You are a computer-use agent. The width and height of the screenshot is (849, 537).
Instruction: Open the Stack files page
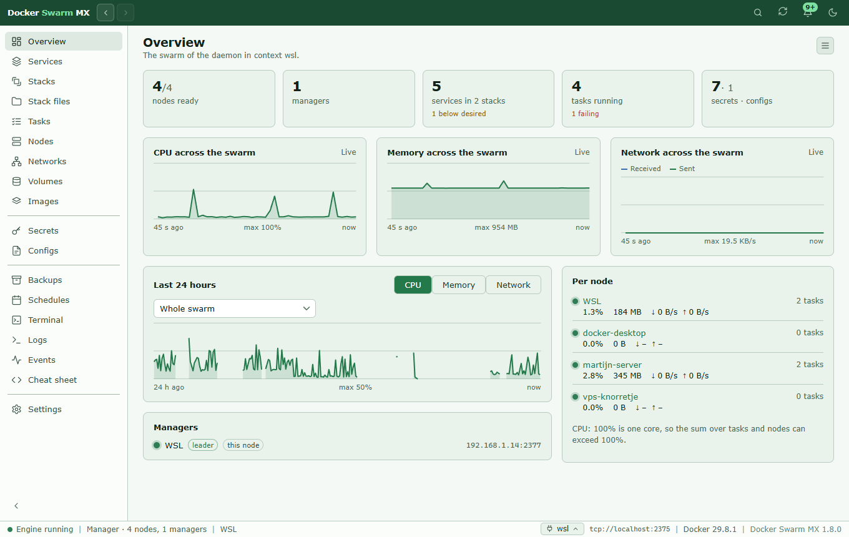64,101
